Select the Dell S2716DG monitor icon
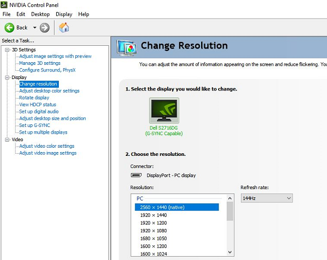 [164, 111]
